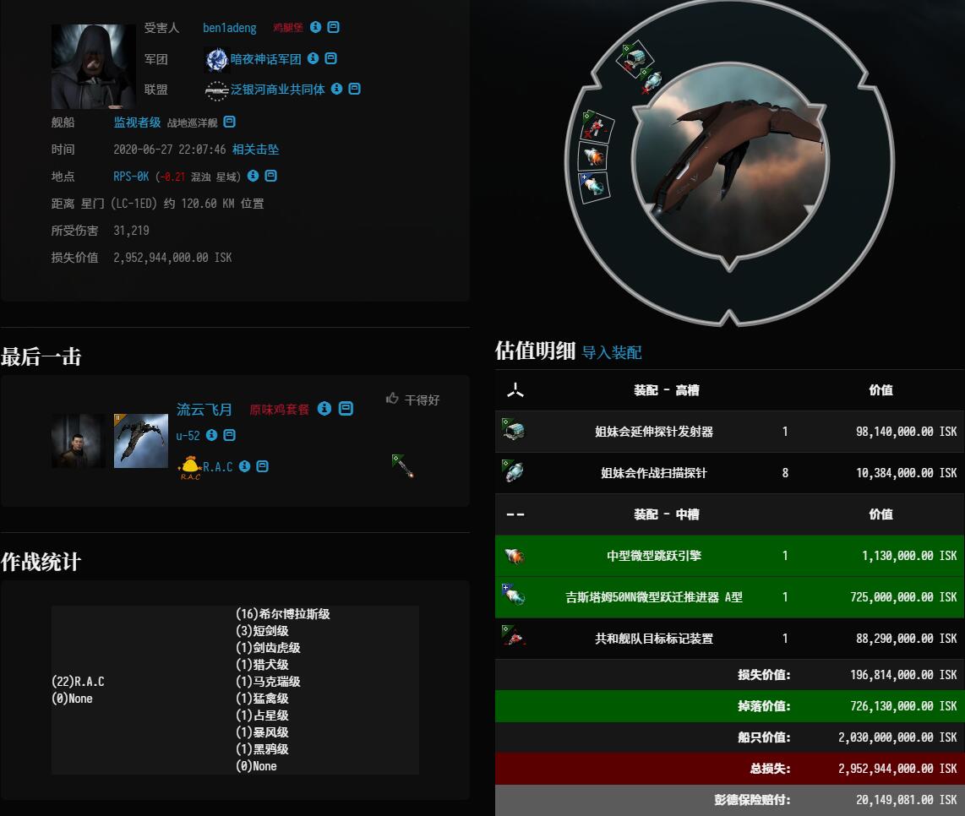Click info icon beside u-52 corporation
965x816 pixels.
(x=212, y=435)
